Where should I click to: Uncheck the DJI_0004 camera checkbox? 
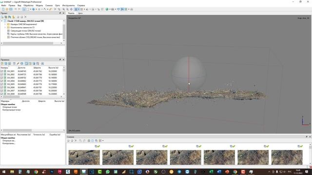pos(2,81)
